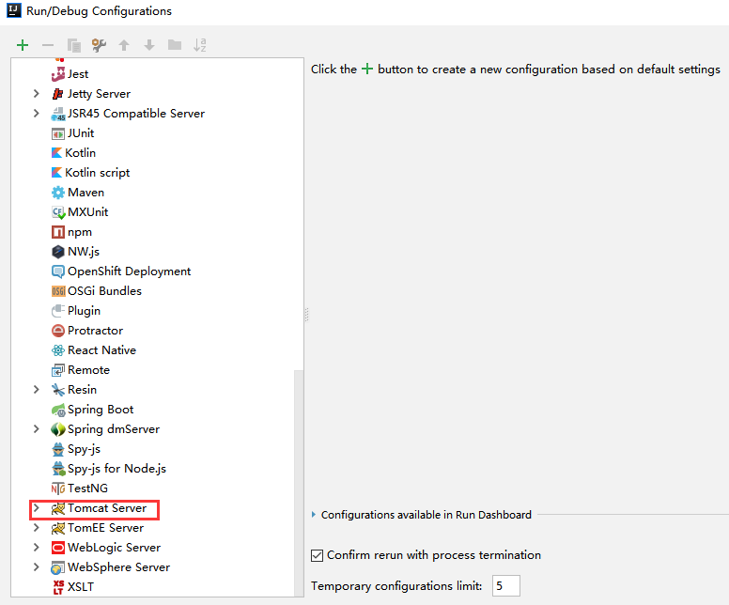This screenshot has height=605, width=729.
Task: Click the Spring Boot icon
Action: coord(58,410)
